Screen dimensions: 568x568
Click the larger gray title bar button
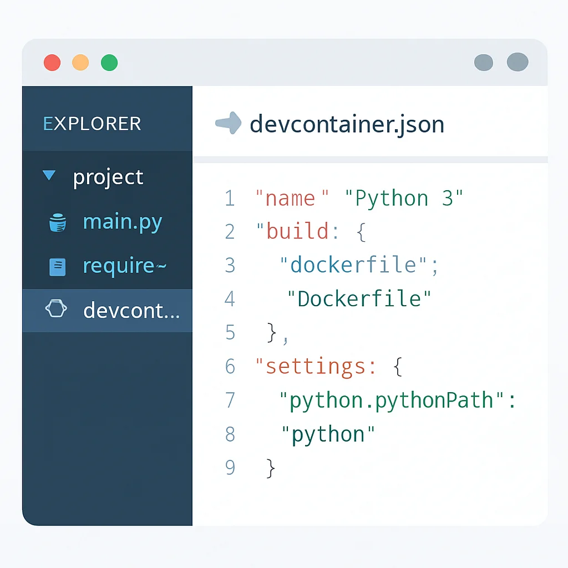tap(518, 62)
